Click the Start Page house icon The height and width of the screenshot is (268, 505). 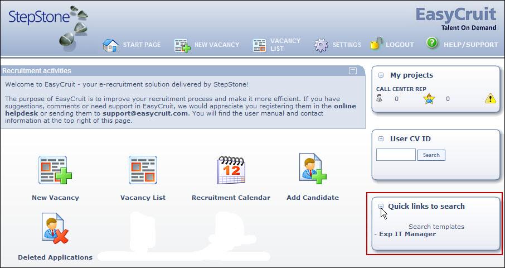point(110,45)
